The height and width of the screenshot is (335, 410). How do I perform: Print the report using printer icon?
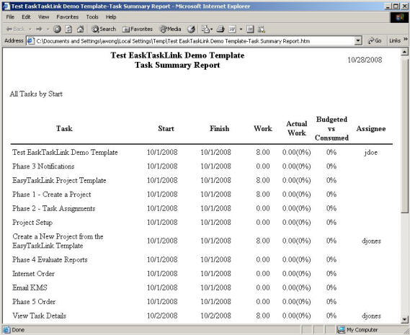click(220, 29)
